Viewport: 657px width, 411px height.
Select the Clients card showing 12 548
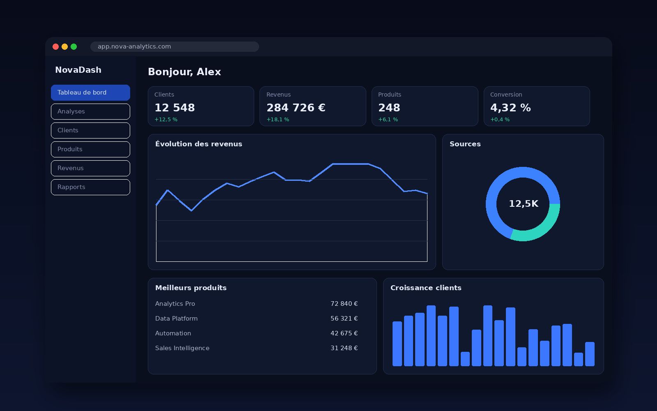pos(201,106)
